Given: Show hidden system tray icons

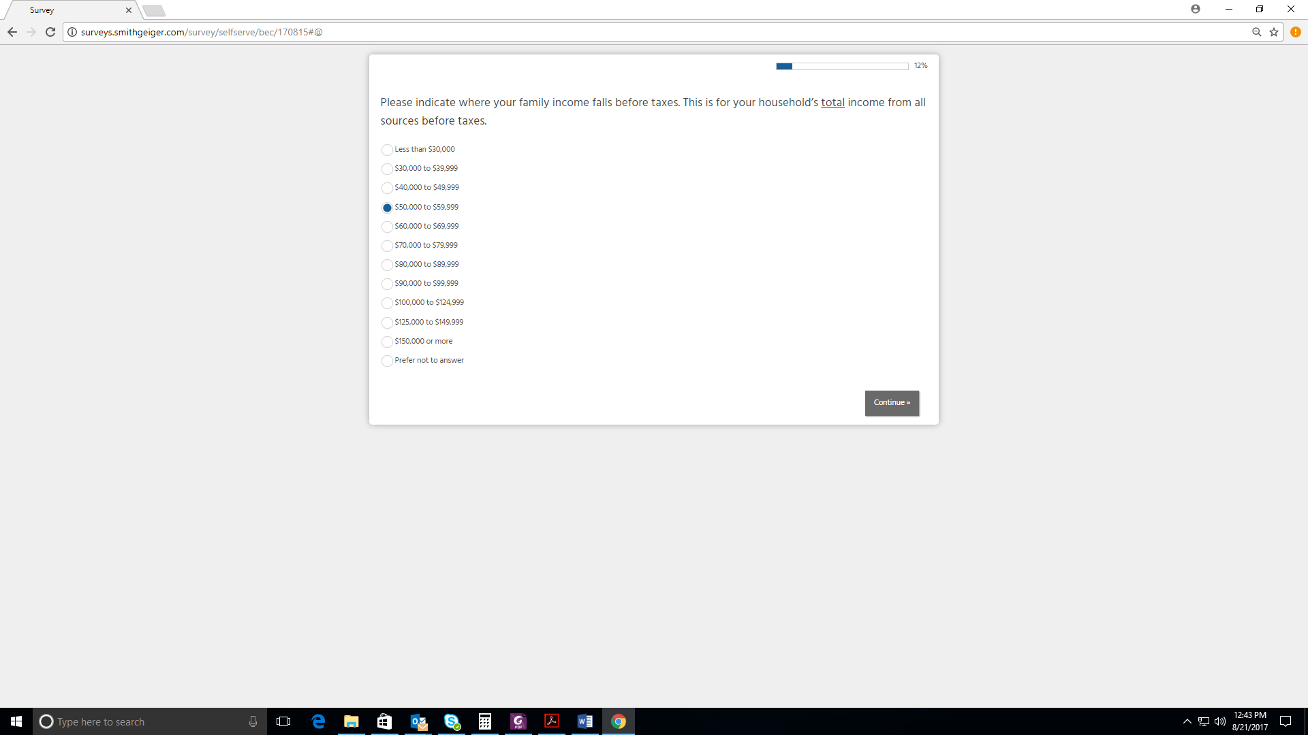Looking at the screenshot, I should tap(1187, 721).
